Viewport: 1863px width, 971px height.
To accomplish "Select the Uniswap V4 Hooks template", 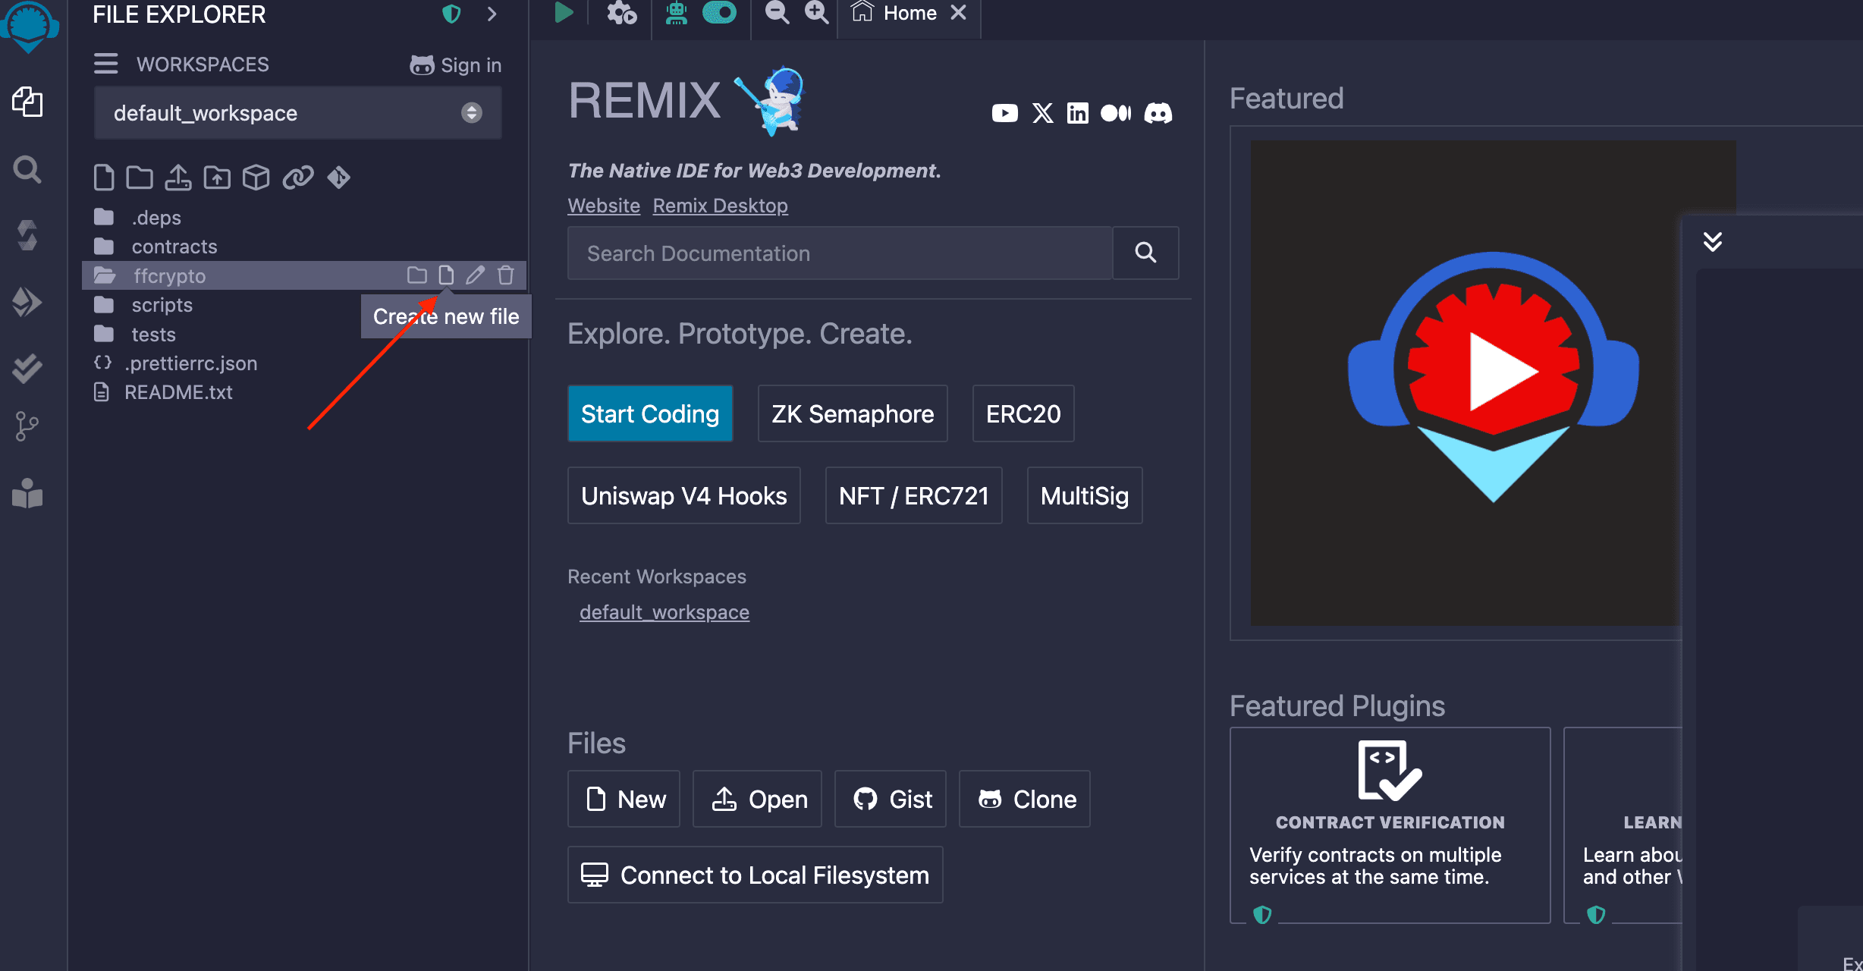I will (x=684, y=495).
